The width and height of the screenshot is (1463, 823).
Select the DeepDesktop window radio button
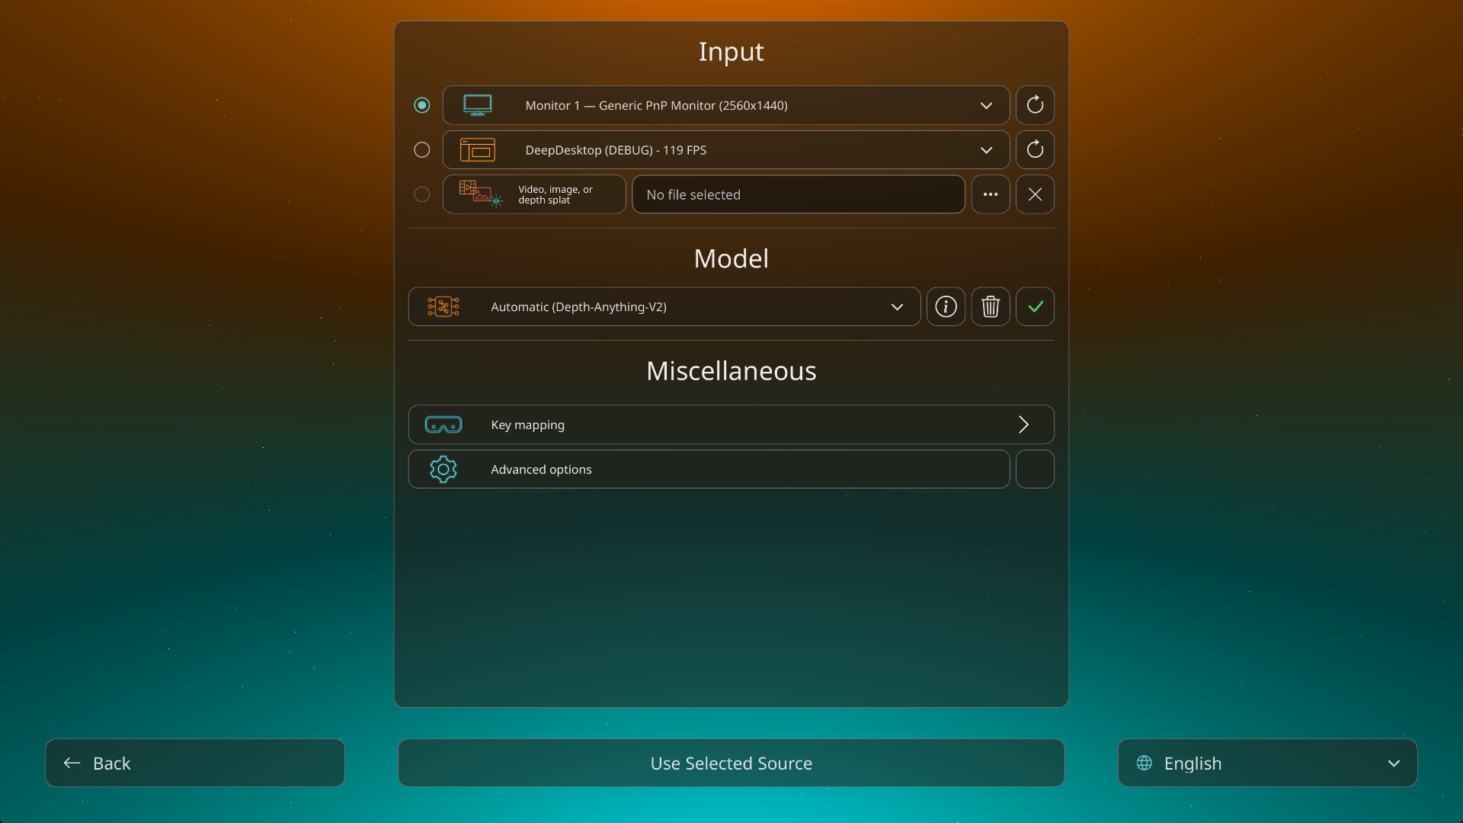[x=421, y=149]
